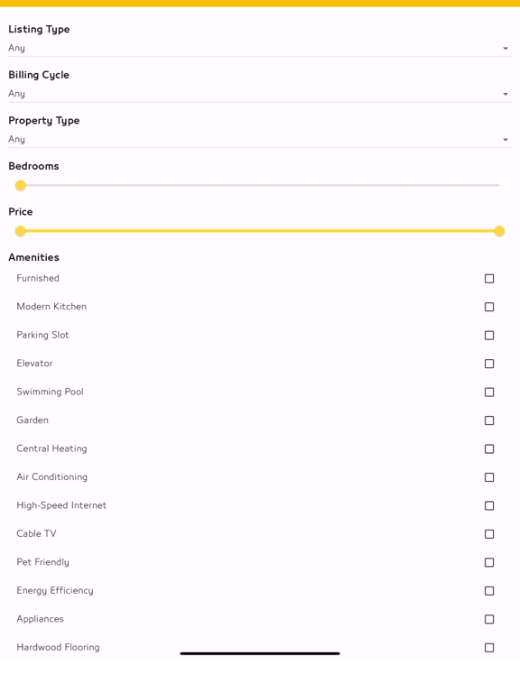Select the High-Speed Internet checkbox
520x693 pixels.
pyautogui.click(x=489, y=505)
